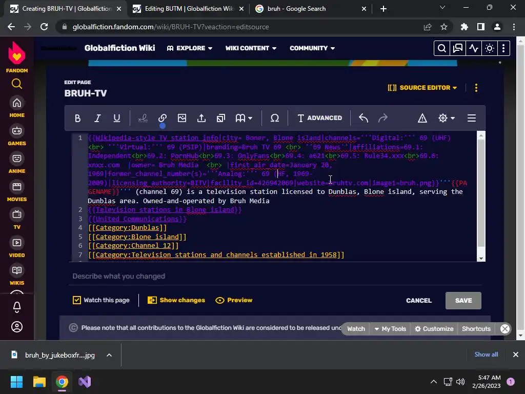Undo the last edit
The height and width of the screenshot is (394, 525).
[x=364, y=119]
